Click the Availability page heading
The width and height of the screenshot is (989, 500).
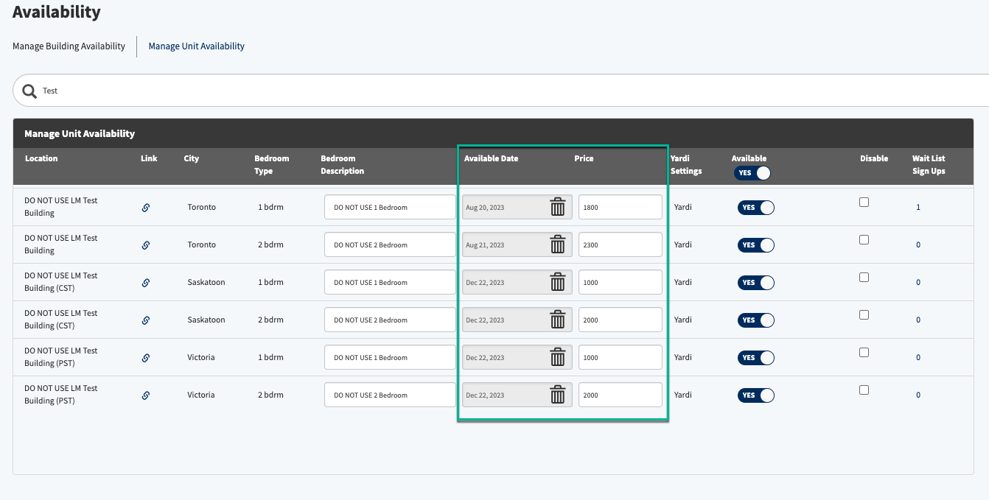[57, 12]
